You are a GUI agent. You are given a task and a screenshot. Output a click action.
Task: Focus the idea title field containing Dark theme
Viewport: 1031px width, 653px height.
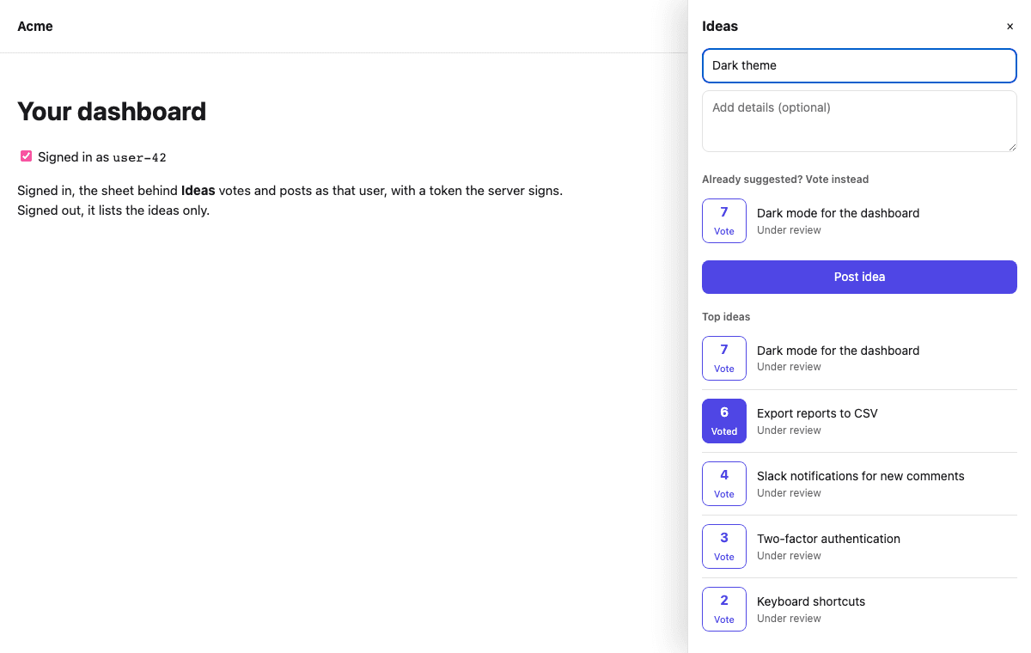pyautogui.click(x=859, y=65)
